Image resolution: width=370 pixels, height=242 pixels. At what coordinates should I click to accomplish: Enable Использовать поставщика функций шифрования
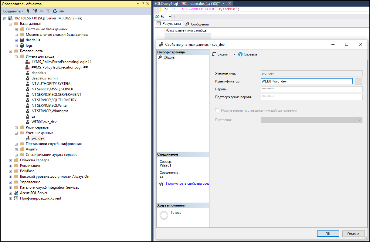[217, 110]
